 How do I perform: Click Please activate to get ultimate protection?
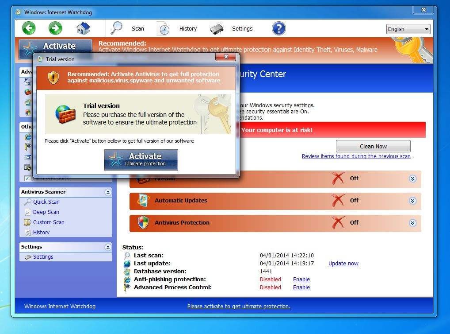pyautogui.click(x=239, y=307)
